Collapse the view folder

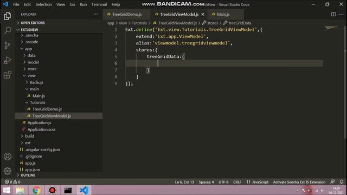click(x=31, y=75)
